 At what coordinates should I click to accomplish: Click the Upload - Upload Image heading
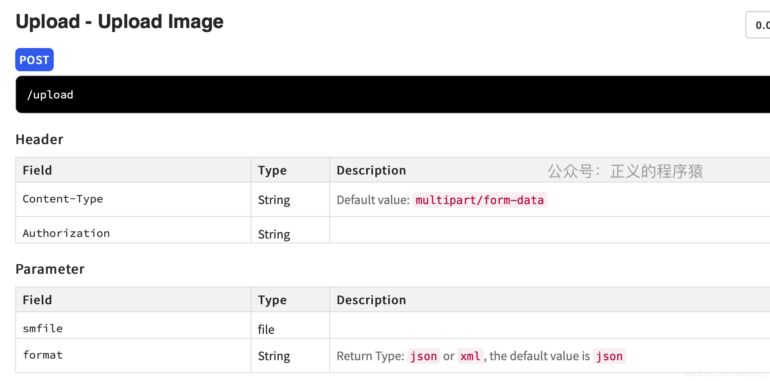[x=120, y=22]
